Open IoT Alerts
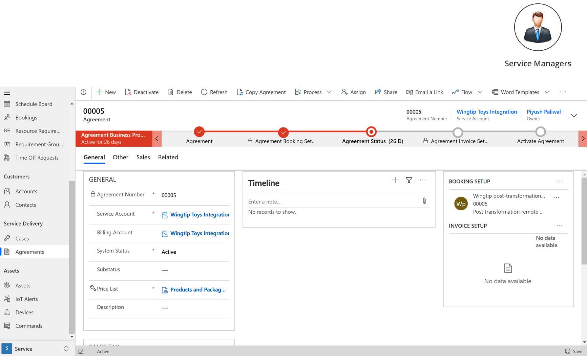This screenshot has width=587, height=356. tap(26, 299)
